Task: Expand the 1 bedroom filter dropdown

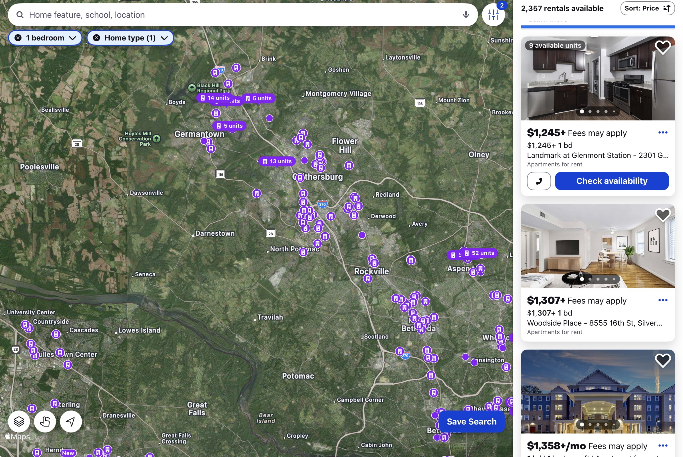Action: 72,38
